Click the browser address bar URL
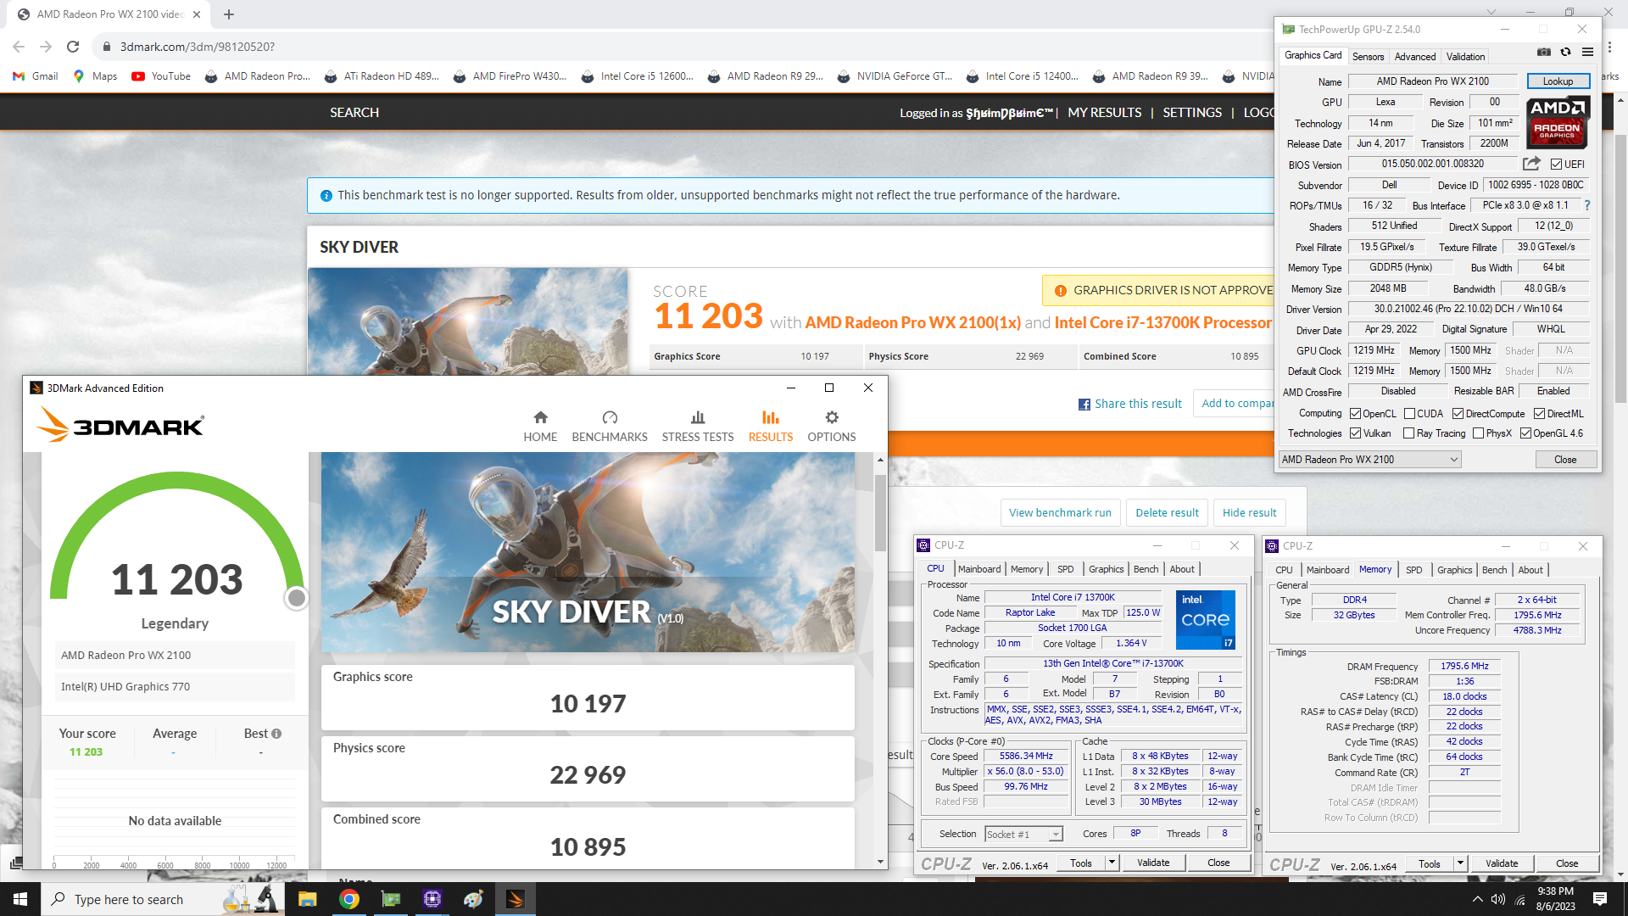The width and height of the screenshot is (1628, 916). point(197,47)
